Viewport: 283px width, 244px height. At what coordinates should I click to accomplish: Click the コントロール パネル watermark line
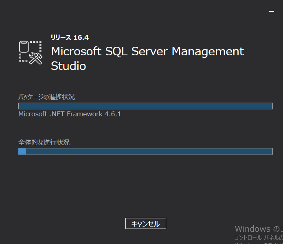(x=257, y=237)
